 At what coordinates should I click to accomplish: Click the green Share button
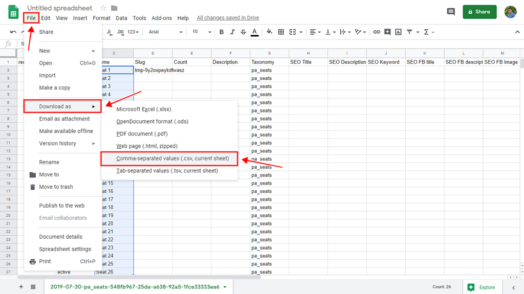pos(479,12)
